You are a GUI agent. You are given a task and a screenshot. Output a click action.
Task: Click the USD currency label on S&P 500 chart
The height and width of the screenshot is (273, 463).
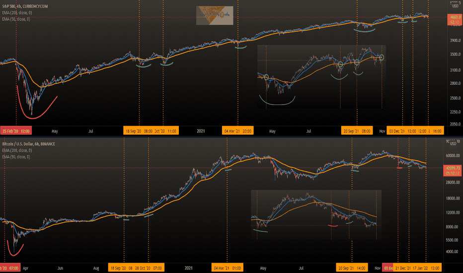(x=456, y=6)
